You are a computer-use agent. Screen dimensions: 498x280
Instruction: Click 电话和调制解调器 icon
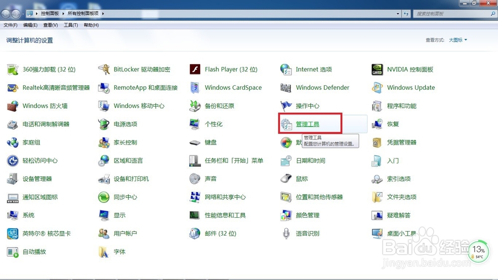pyautogui.click(x=13, y=124)
